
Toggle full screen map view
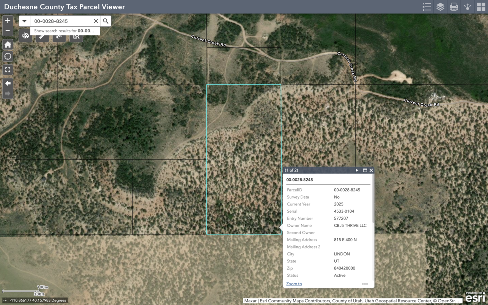(x=8, y=70)
